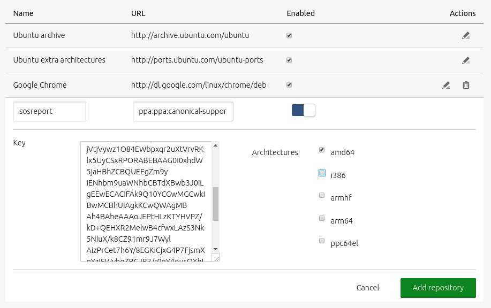Uncheck Enabled for Ubuntu extra architectures

[289, 60]
